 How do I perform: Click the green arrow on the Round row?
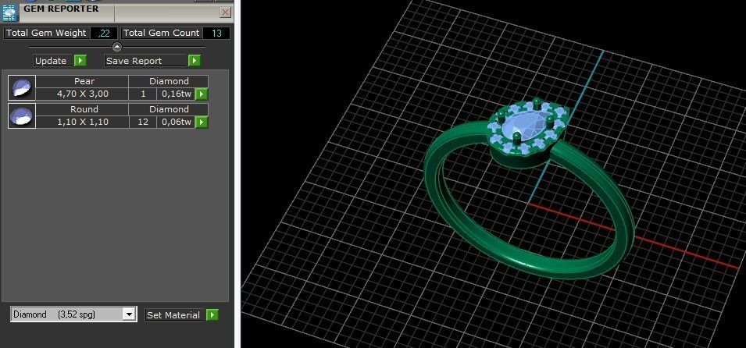[x=202, y=123]
